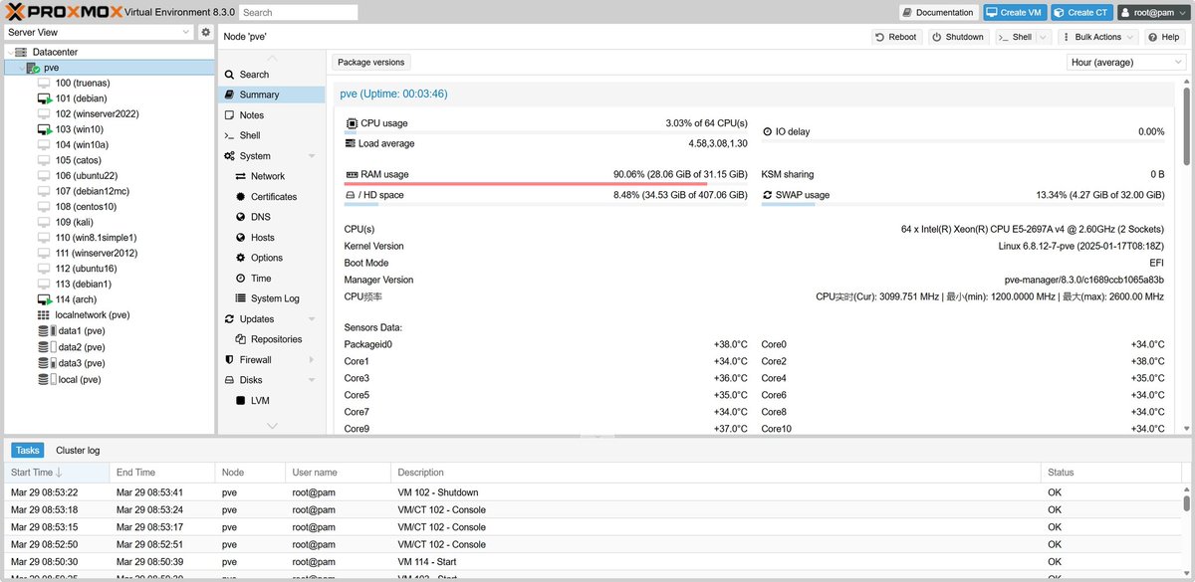Click the Repositories files icon
The image size is (1195, 582).
(x=241, y=339)
